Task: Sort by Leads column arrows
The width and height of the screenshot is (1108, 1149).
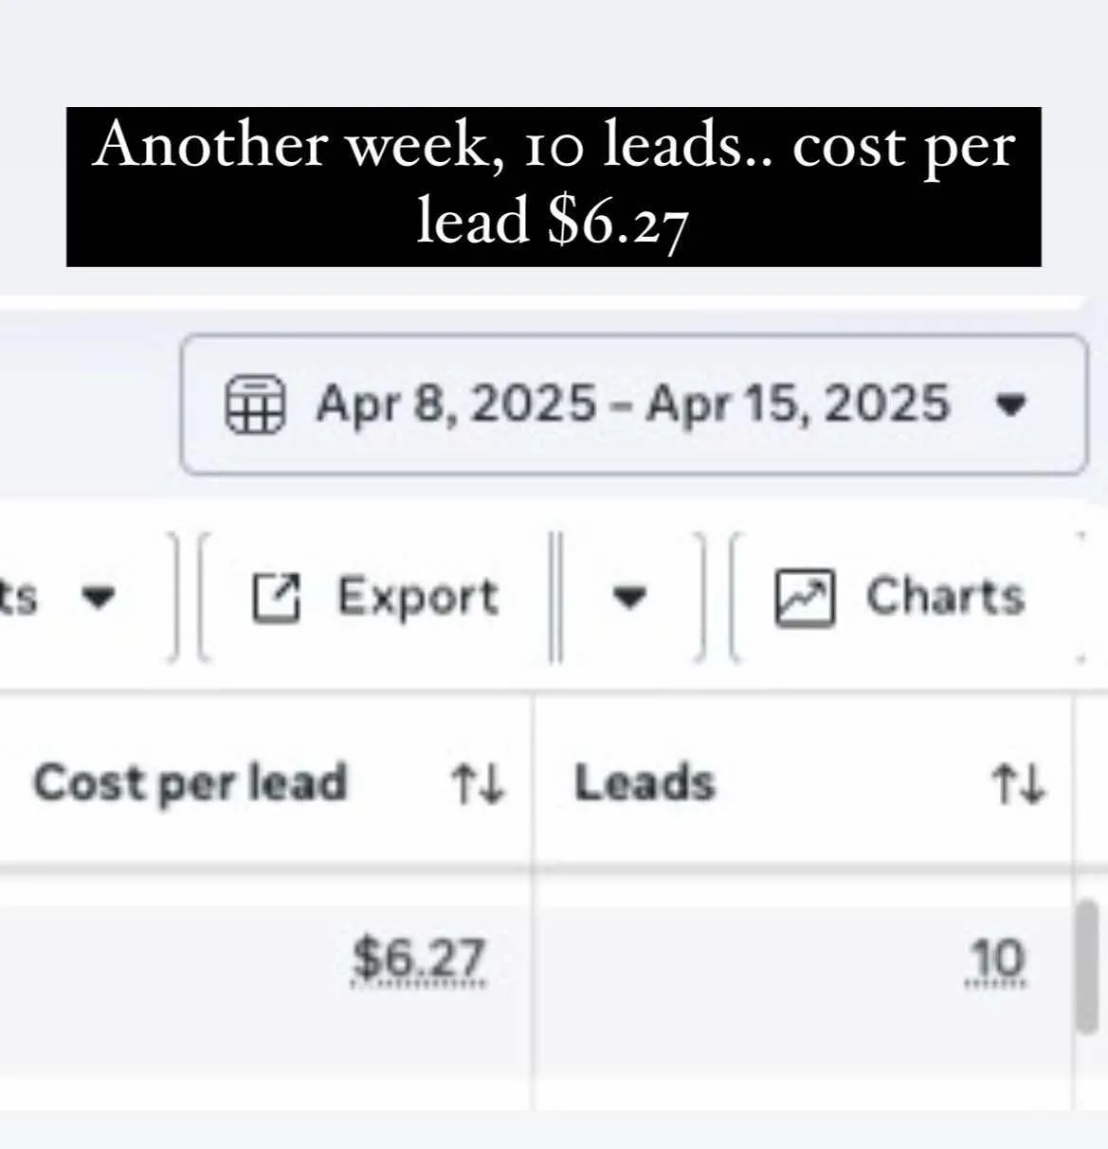Action: point(1018,785)
